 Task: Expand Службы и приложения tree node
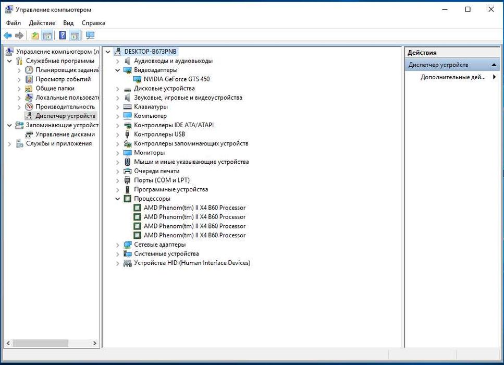(10, 144)
